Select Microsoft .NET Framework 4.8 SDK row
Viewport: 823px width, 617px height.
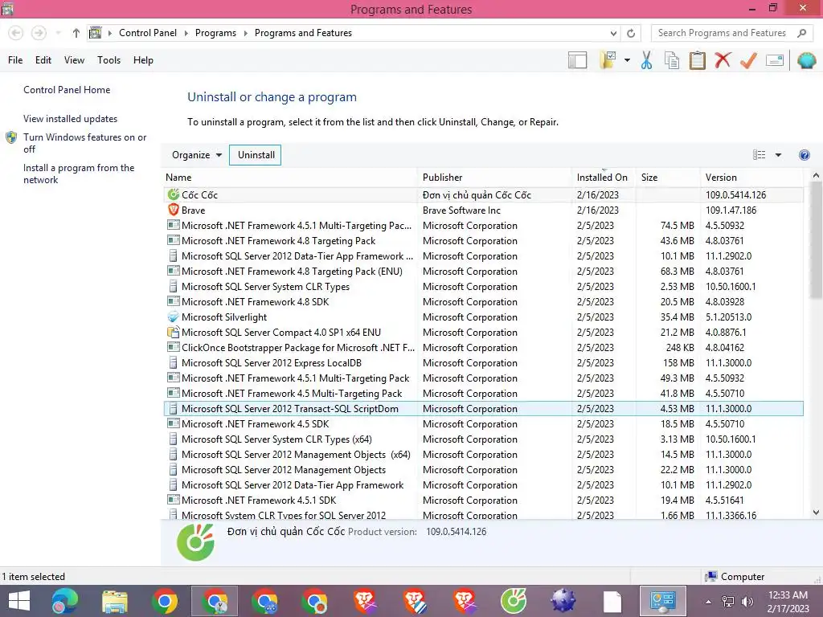[x=483, y=302]
